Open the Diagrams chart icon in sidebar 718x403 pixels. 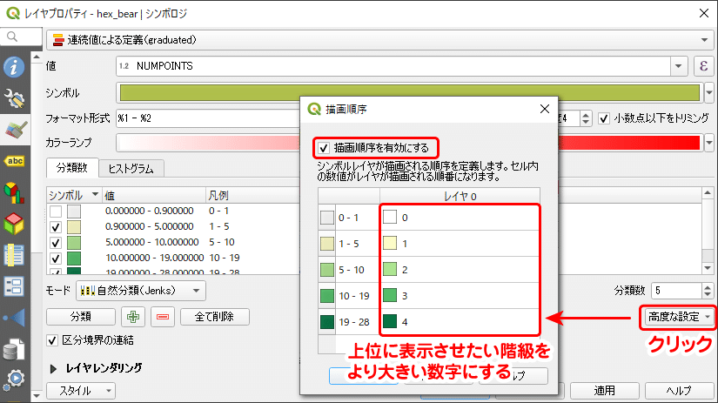click(x=14, y=192)
